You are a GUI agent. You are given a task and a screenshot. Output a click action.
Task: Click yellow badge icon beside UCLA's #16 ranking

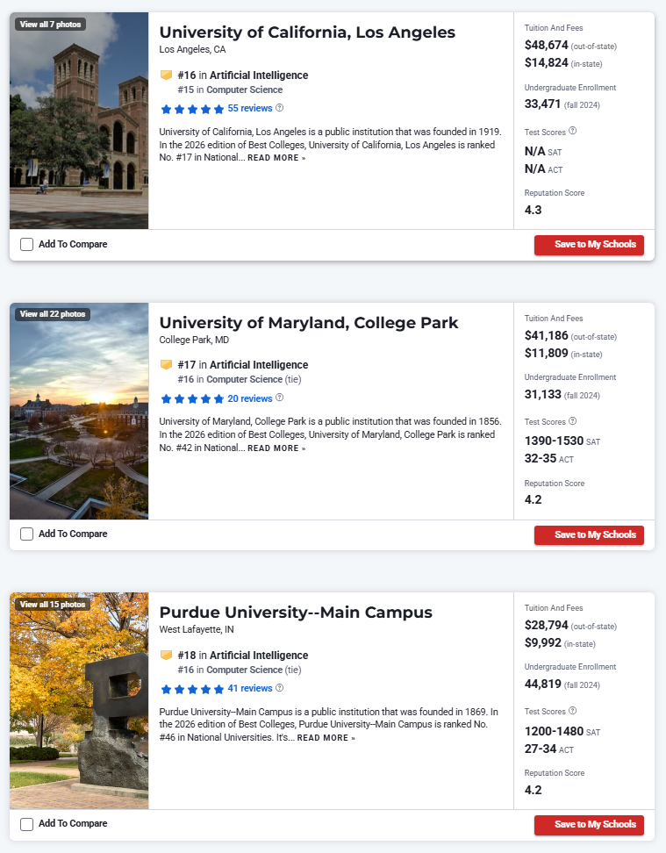coord(166,75)
